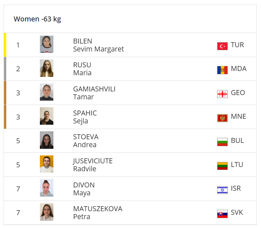Click Radvile Juseviciute's athlete photo
The height and width of the screenshot is (228, 261).
(46, 164)
